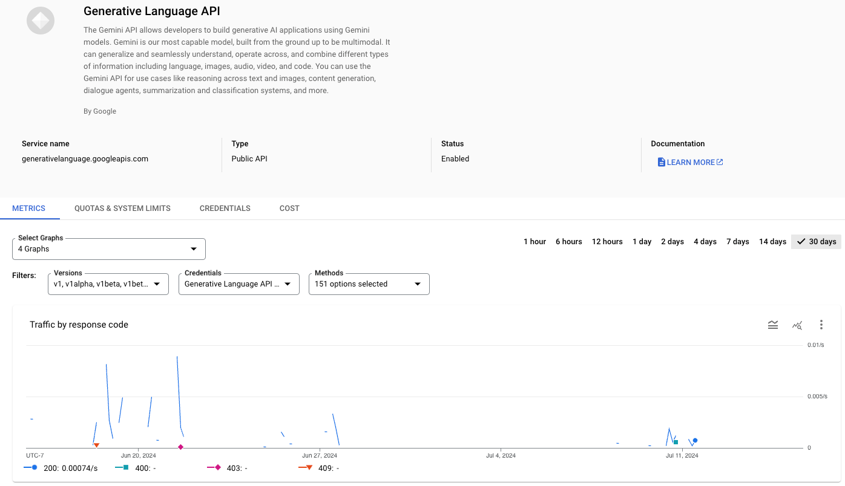845x486 pixels.
Task: Open the Versions filter dropdown
Action: [108, 284]
